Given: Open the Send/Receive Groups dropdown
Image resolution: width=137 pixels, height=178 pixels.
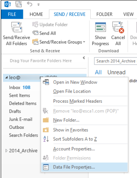Looking at the screenshot, I should (x=59, y=42).
